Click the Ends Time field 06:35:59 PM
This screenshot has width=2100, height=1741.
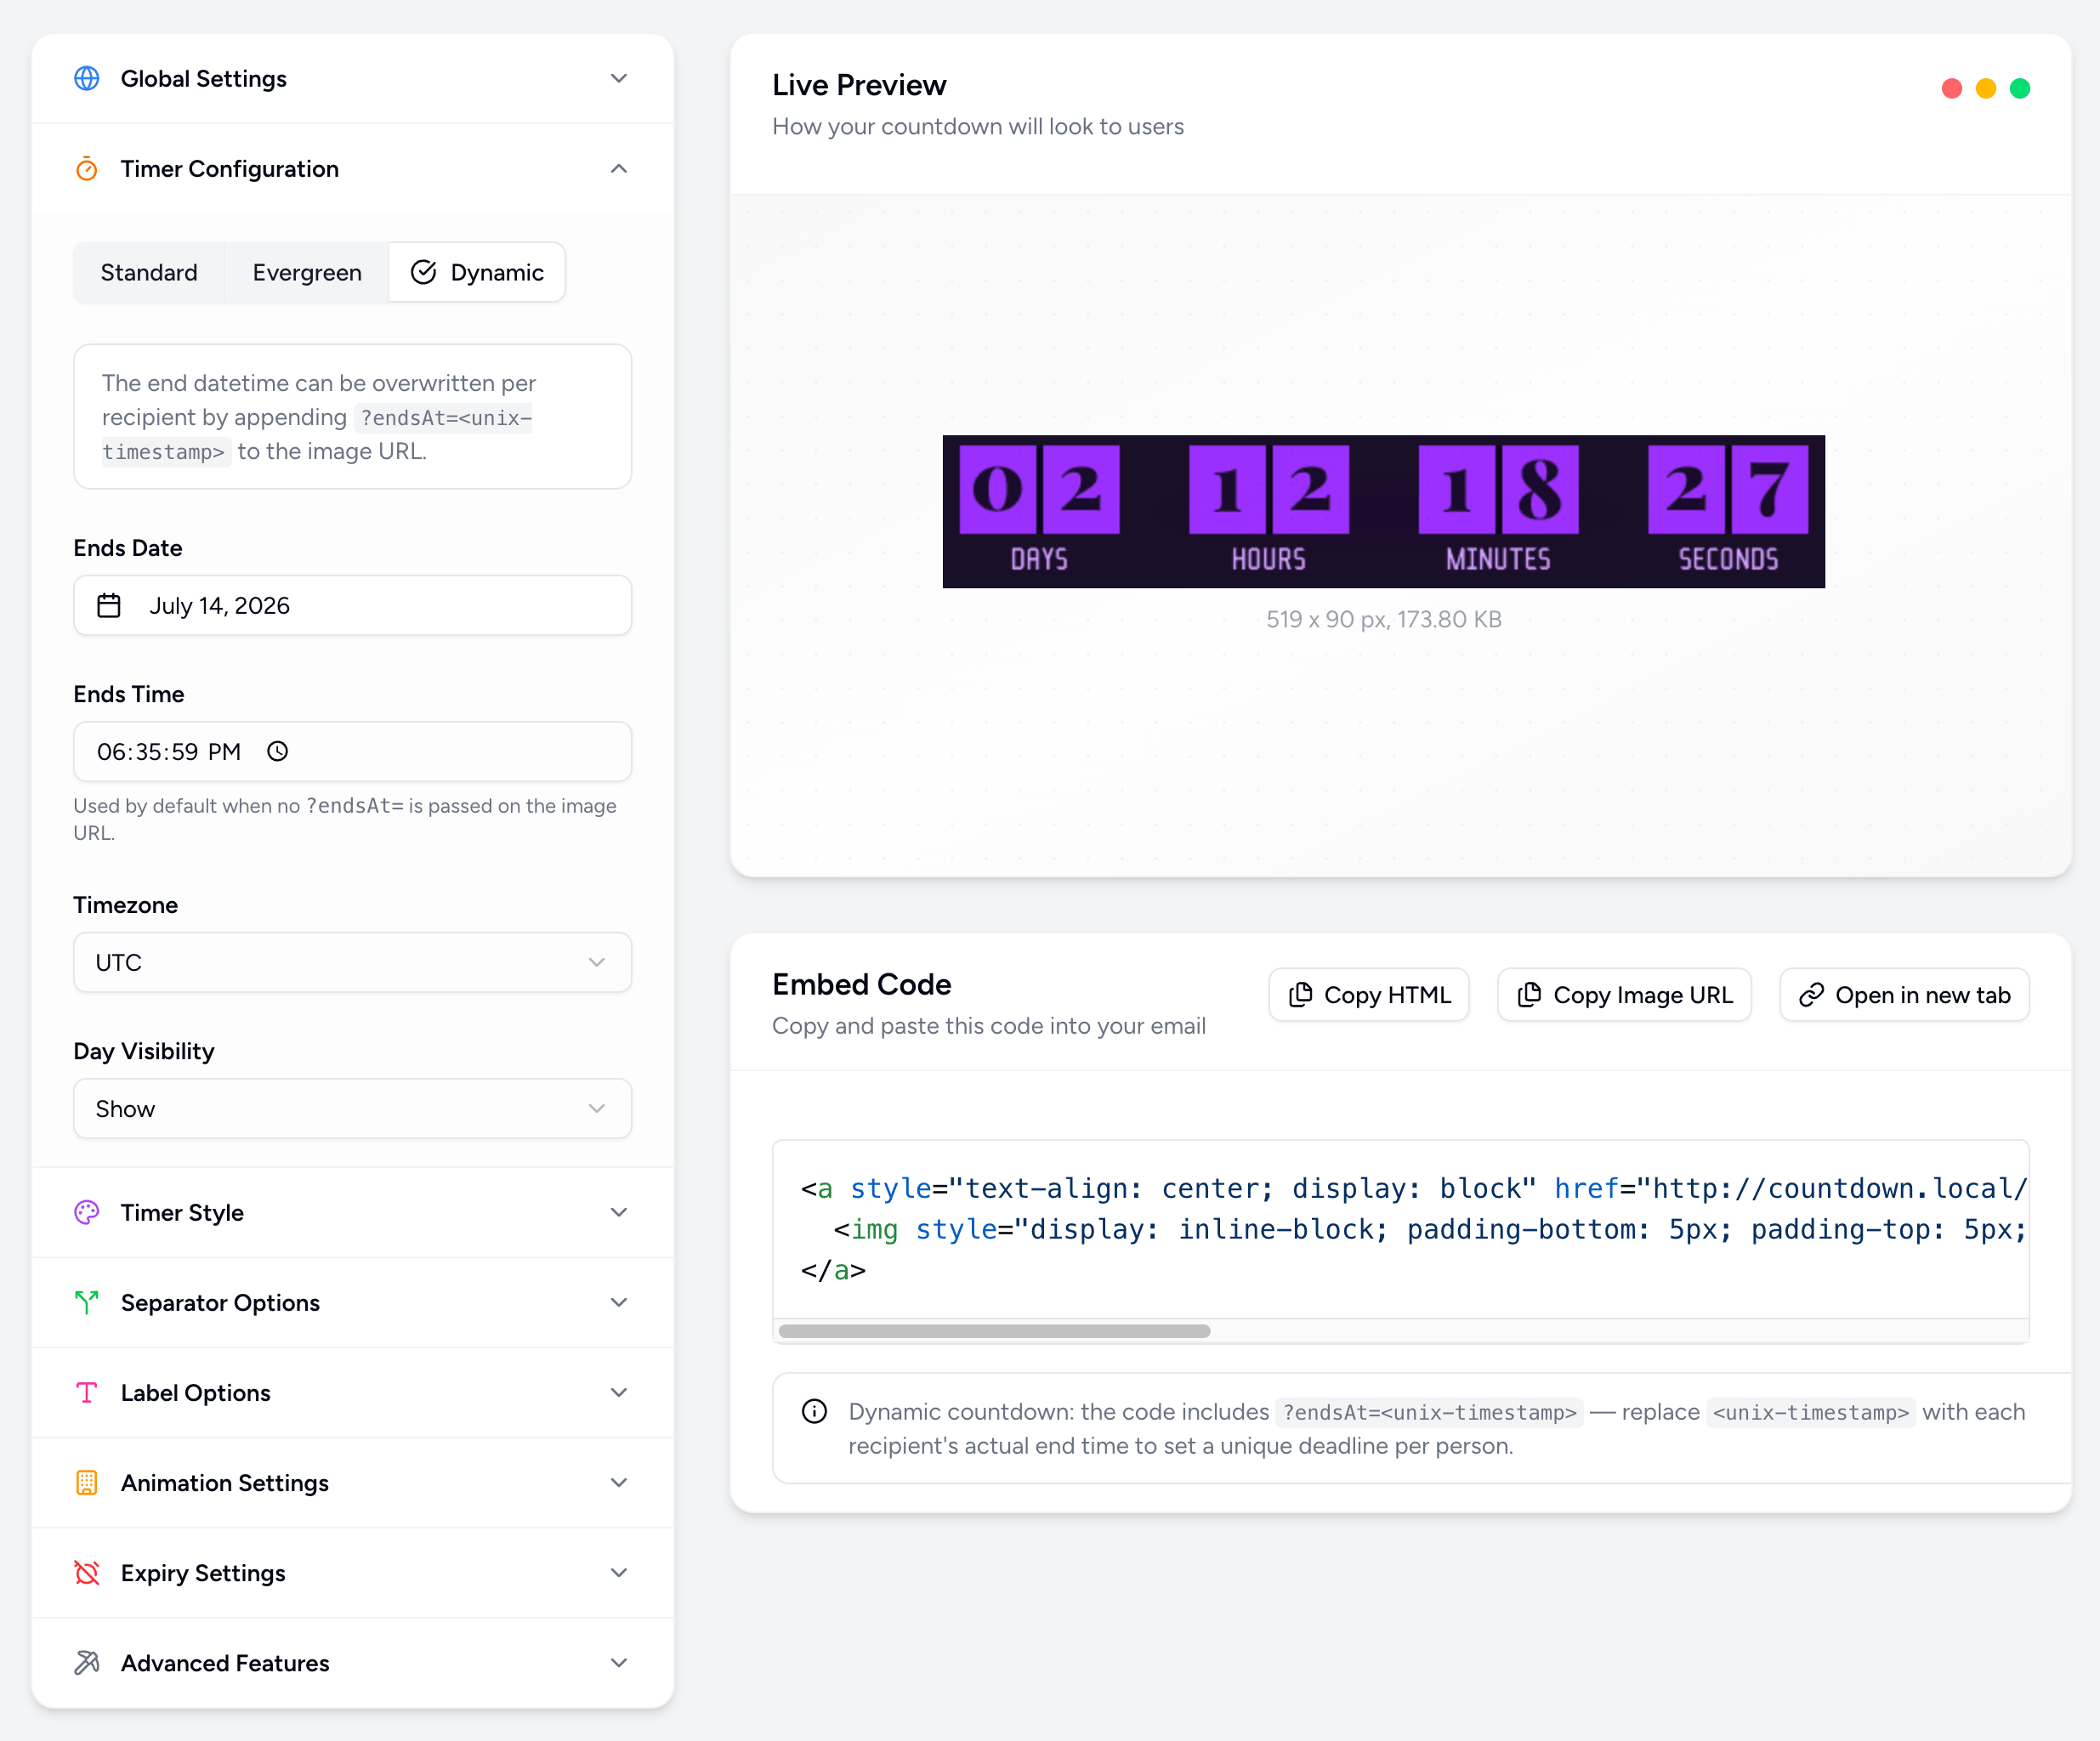click(x=352, y=751)
